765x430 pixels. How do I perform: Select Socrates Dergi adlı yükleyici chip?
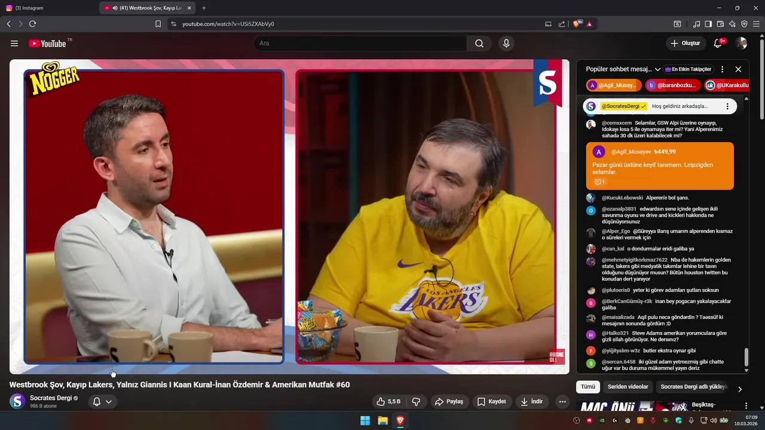pyautogui.click(x=694, y=387)
